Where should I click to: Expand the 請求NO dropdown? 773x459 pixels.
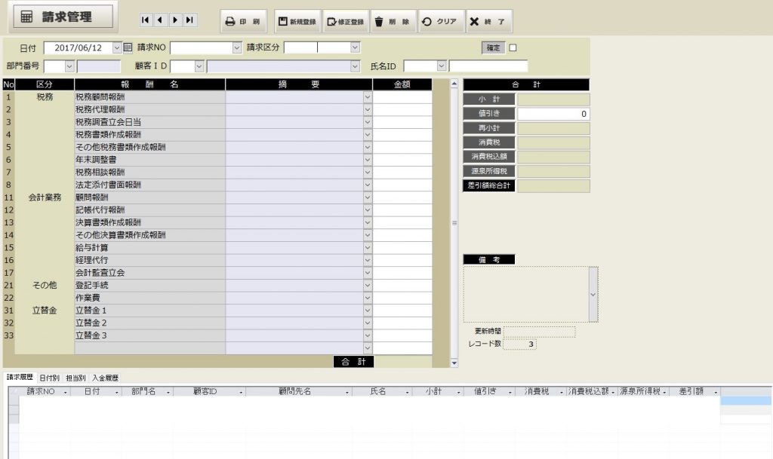[x=236, y=47]
